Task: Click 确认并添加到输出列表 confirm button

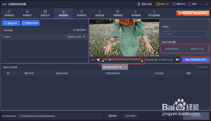Action: point(196,60)
